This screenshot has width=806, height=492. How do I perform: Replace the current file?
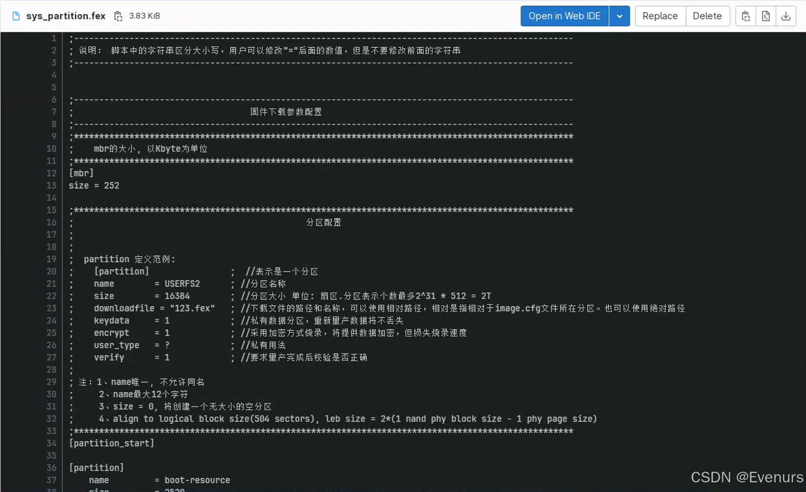pyautogui.click(x=660, y=16)
